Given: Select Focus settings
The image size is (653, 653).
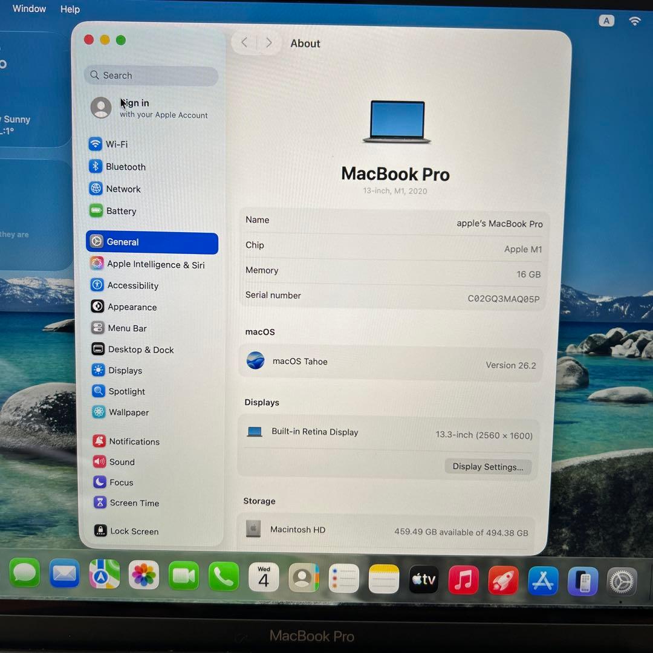Looking at the screenshot, I should pyautogui.click(x=121, y=482).
